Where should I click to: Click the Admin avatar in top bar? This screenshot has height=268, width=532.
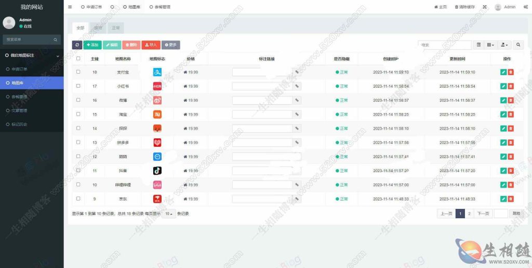point(498,7)
